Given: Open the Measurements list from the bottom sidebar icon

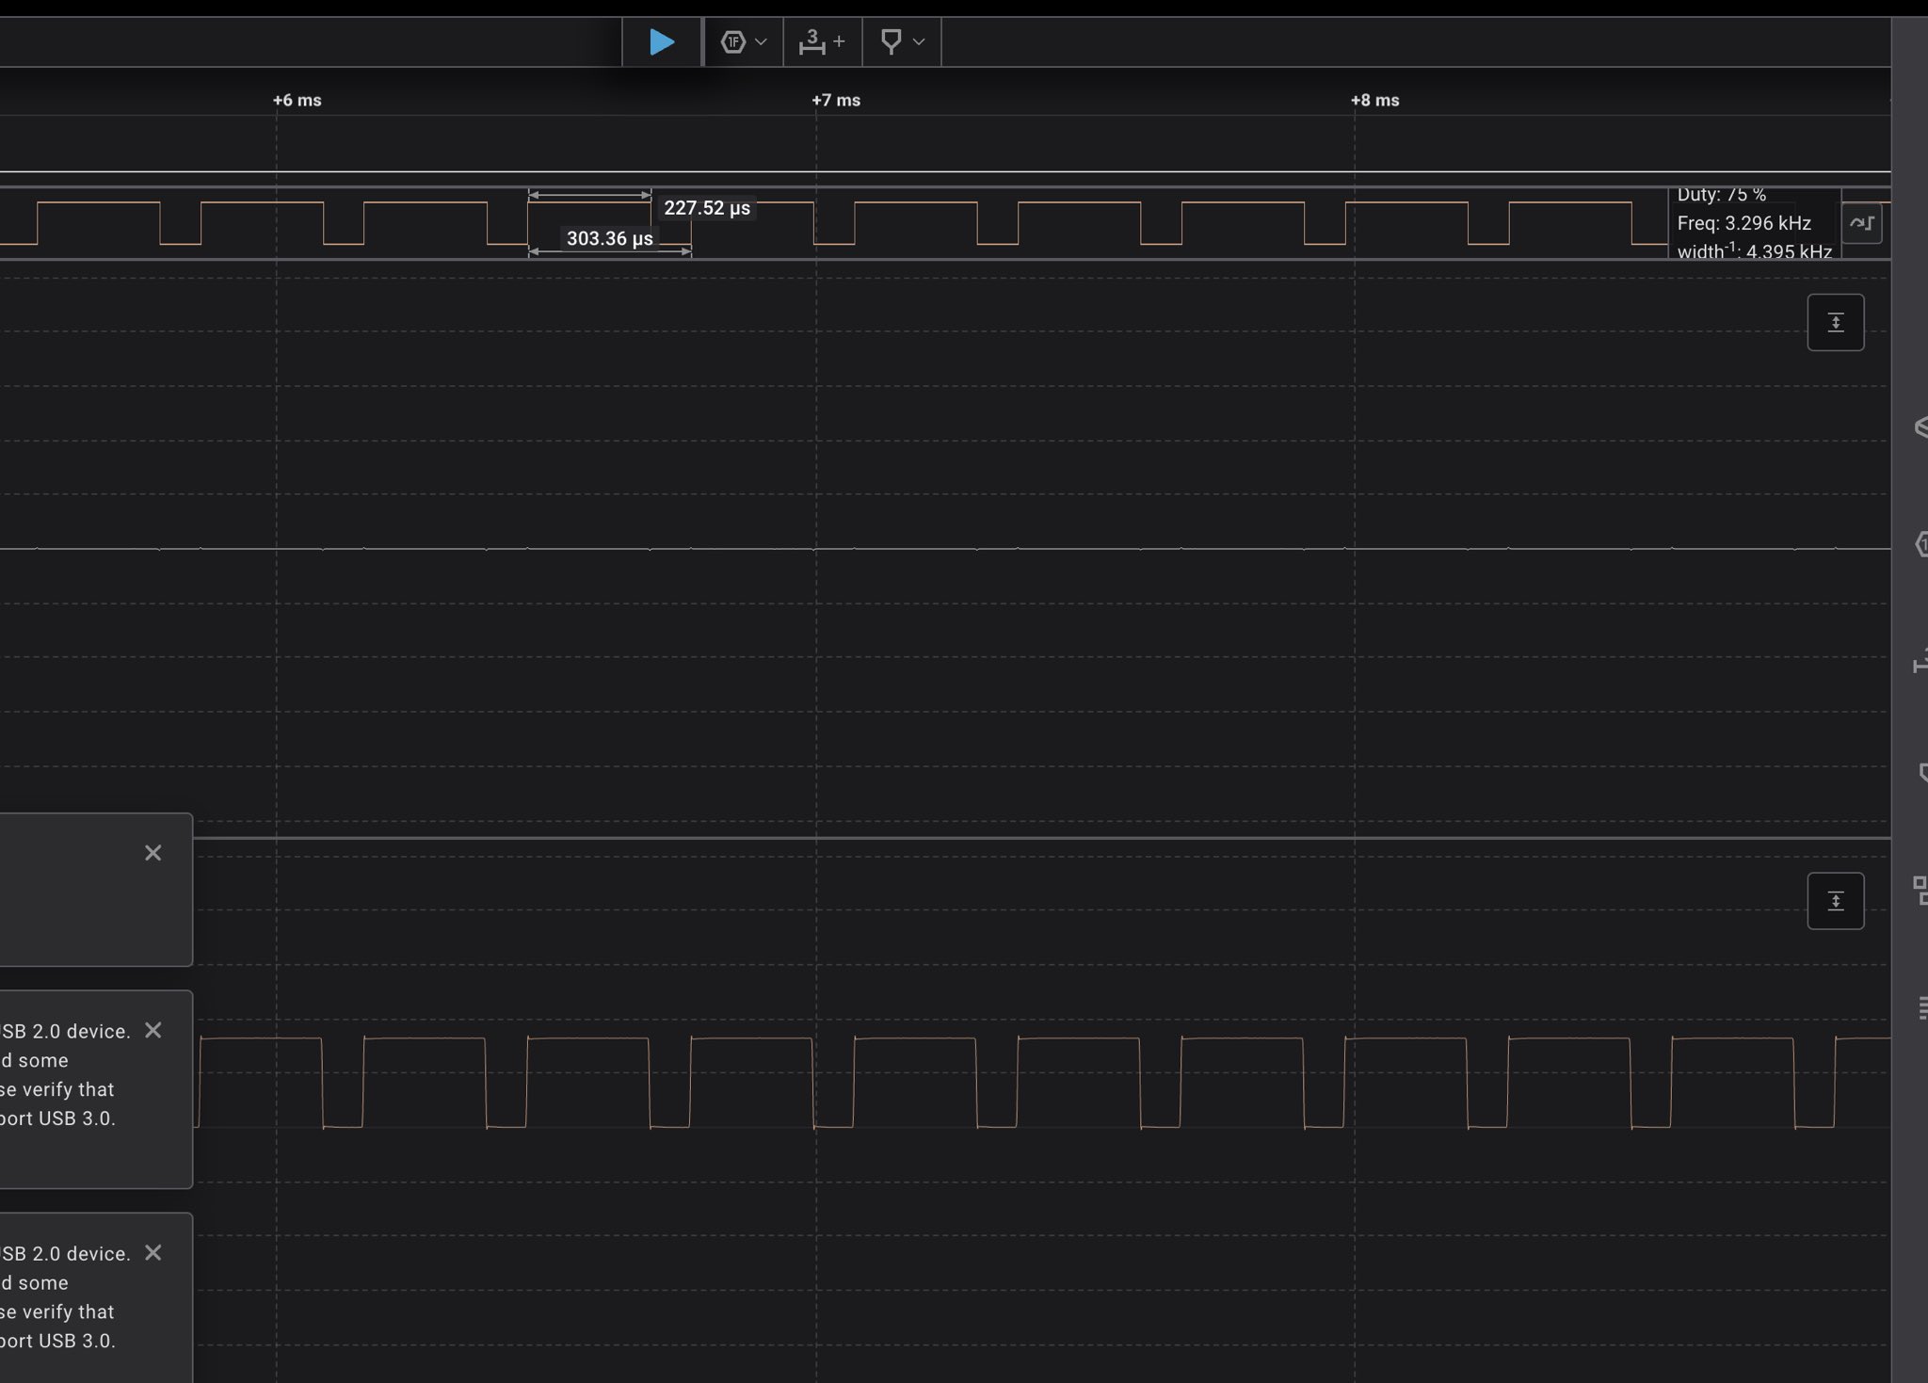Looking at the screenshot, I should 1920,1007.
